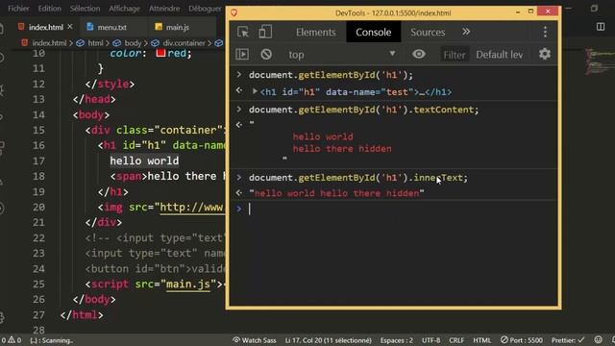Click the innerText result string in the console
The image size is (615, 346).
336,193
